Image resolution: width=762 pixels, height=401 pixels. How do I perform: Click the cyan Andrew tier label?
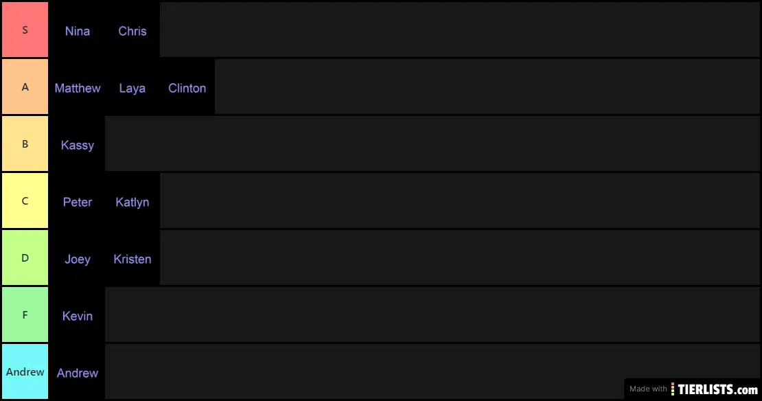25,371
